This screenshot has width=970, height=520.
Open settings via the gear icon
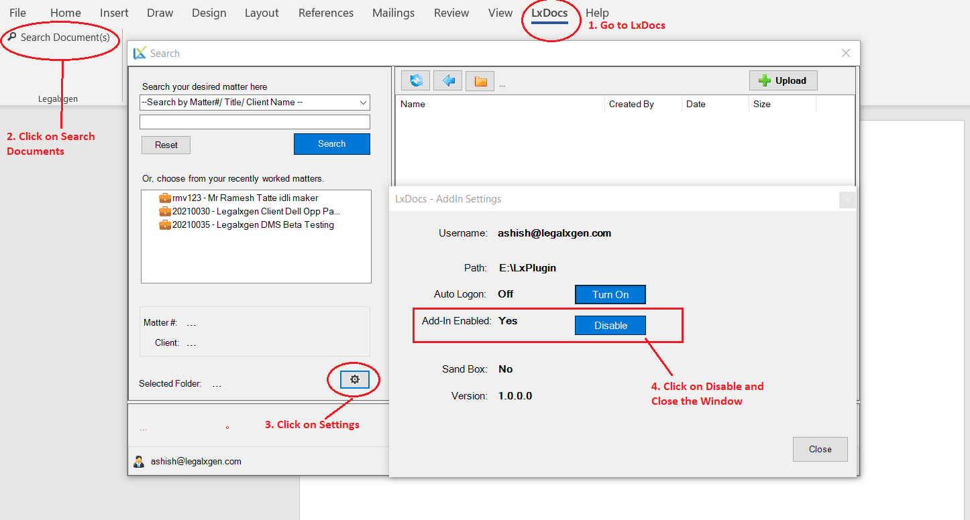354,380
